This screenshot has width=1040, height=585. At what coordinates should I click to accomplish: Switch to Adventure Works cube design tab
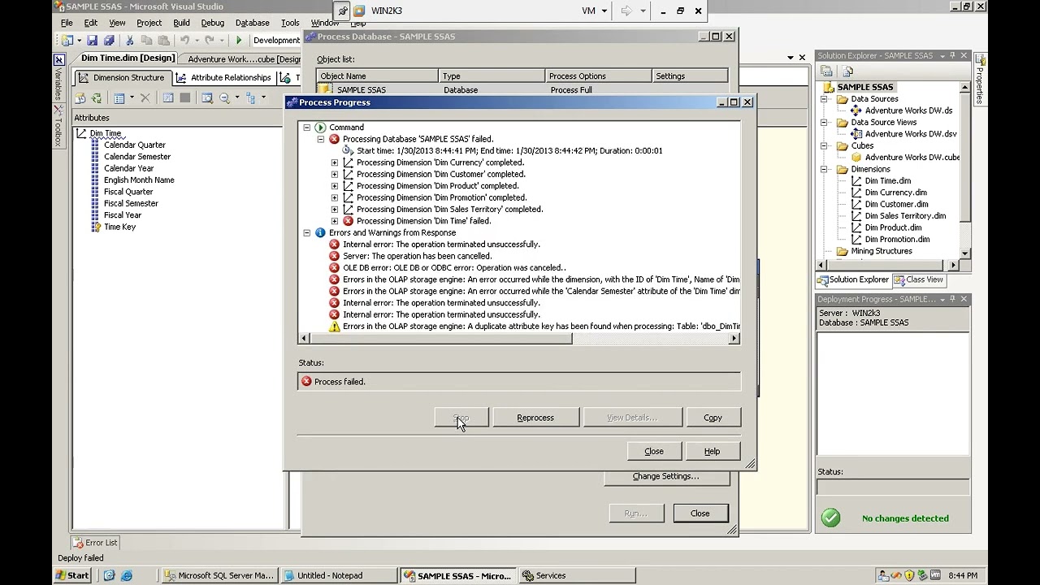[244, 59]
